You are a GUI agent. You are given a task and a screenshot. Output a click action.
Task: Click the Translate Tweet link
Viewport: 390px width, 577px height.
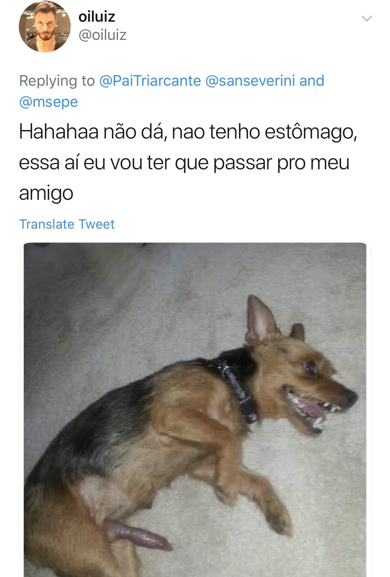(67, 224)
